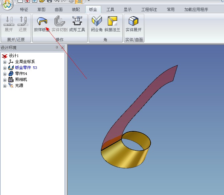Expand the 钣金零件 53 tree node
This screenshot has width=224, height=195.
5,68
